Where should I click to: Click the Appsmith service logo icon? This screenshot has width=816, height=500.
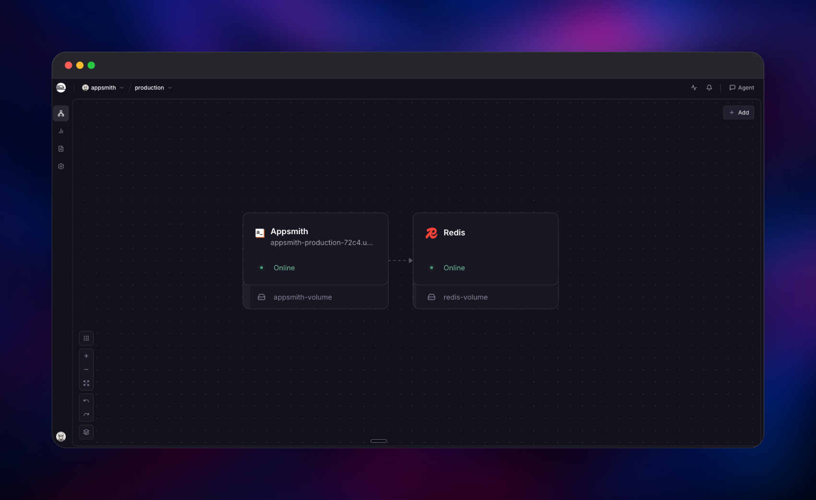(260, 233)
